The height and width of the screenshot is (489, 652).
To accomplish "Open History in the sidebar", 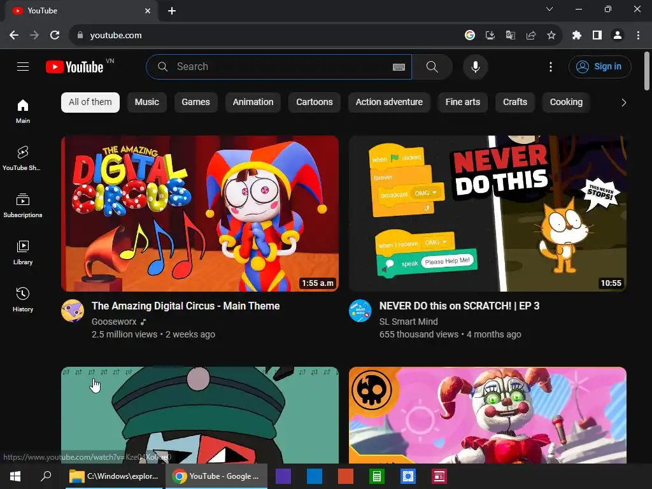I will (23, 299).
